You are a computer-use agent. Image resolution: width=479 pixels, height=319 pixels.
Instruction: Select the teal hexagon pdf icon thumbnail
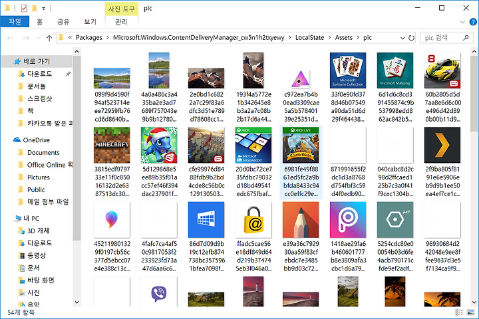395,220
